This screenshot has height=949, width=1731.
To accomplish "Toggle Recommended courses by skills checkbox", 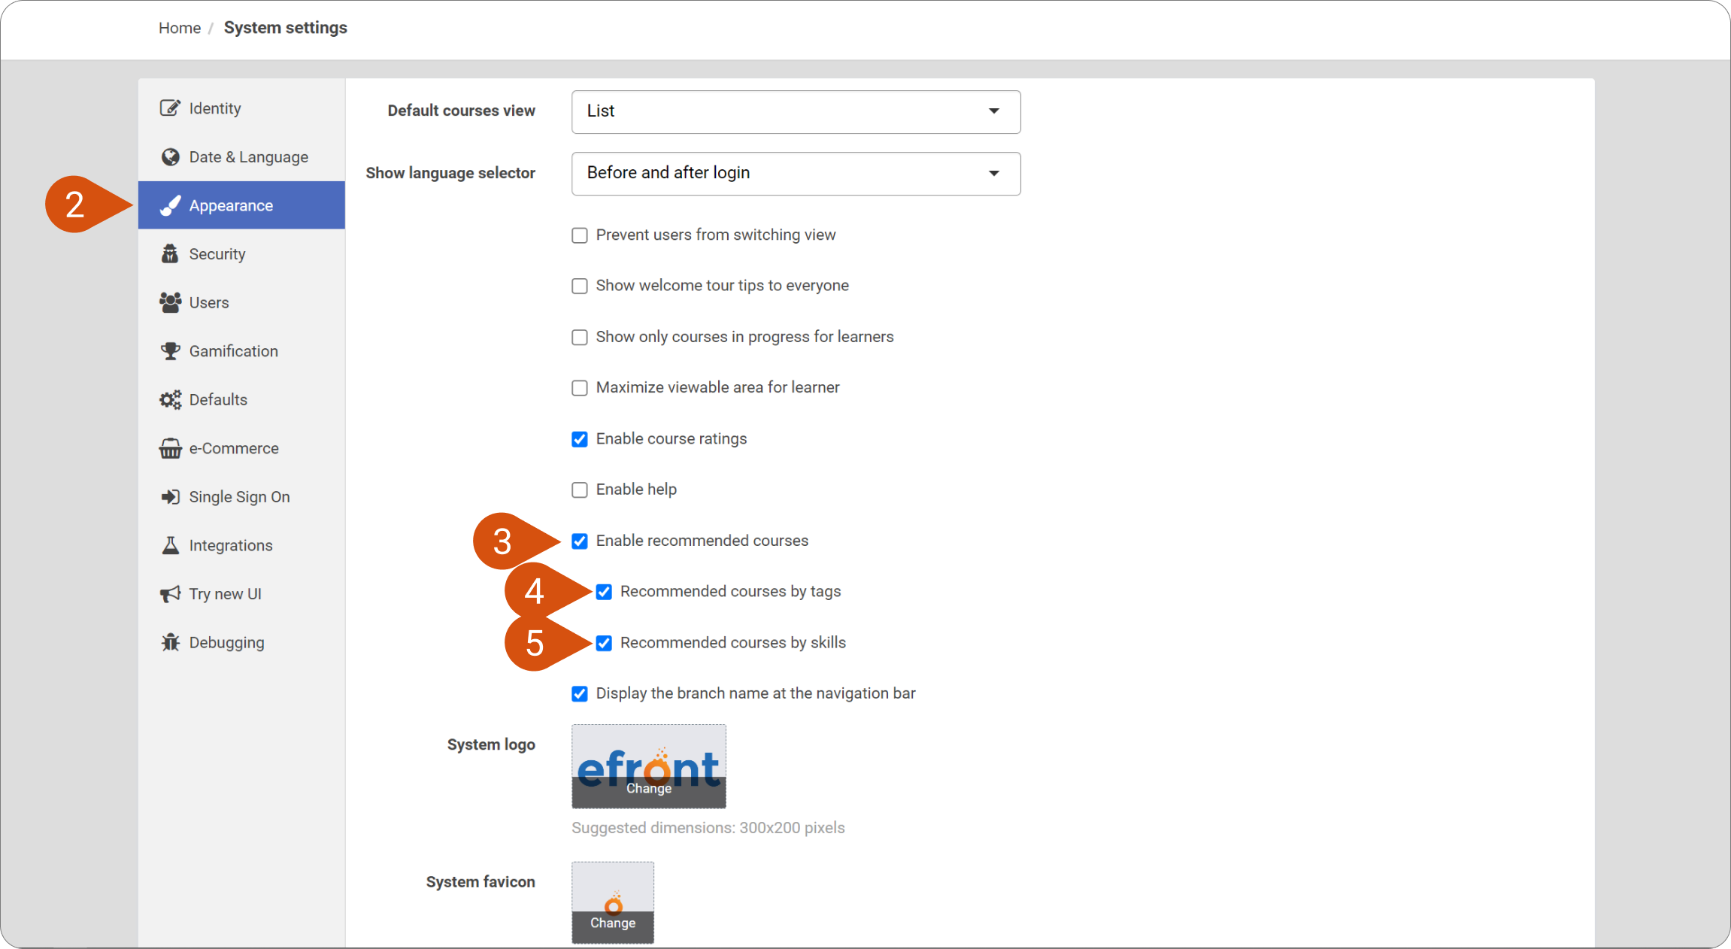I will tap(604, 643).
